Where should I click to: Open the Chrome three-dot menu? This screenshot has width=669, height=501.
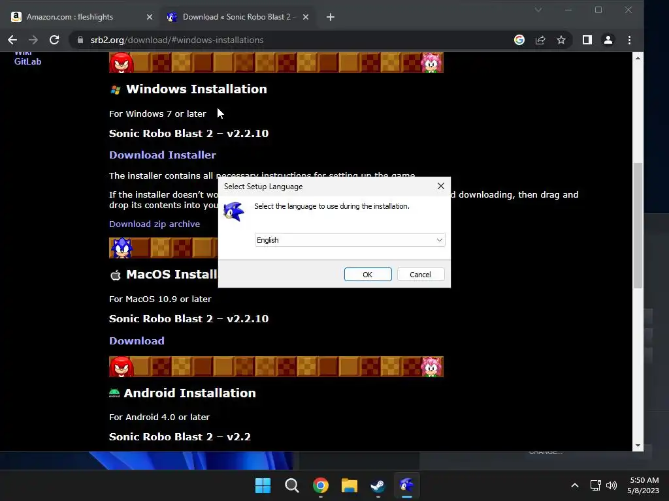[629, 40]
